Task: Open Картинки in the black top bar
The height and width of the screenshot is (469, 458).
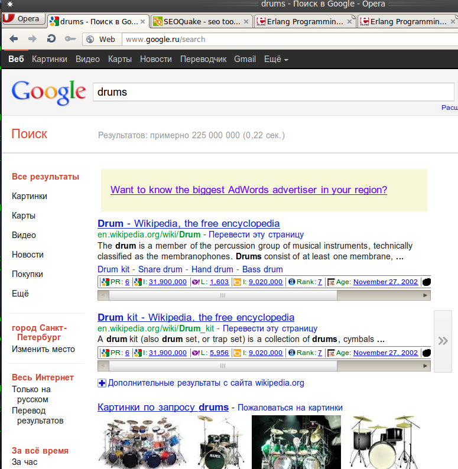Action: [x=50, y=59]
